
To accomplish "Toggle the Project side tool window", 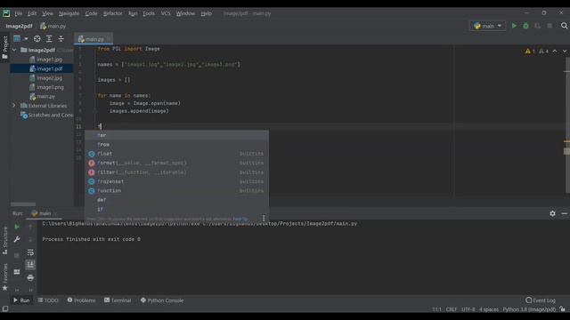I will pos(4,47).
